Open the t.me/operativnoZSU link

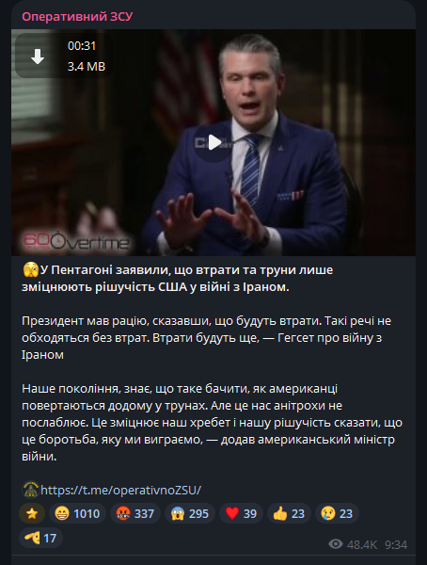[x=120, y=490]
